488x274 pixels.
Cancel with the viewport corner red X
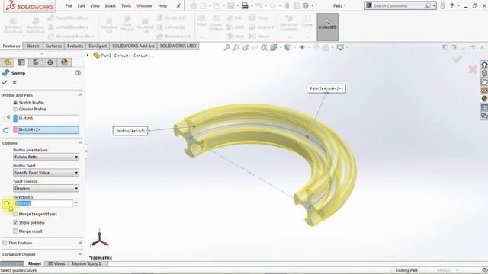pos(473,69)
